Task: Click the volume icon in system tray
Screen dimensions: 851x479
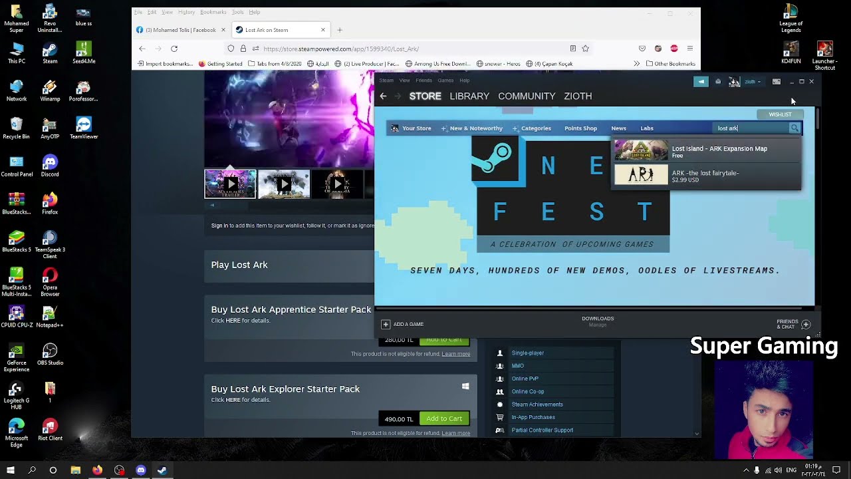Action: pyautogui.click(x=779, y=470)
